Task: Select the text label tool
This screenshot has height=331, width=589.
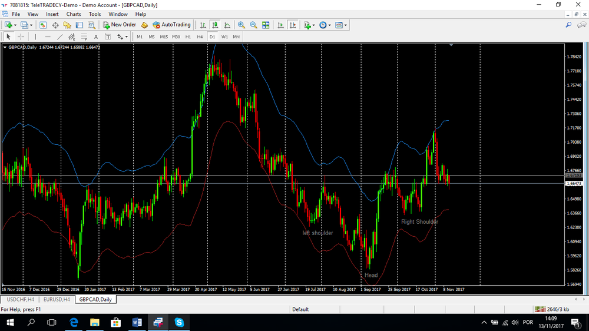Action: (108, 37)
